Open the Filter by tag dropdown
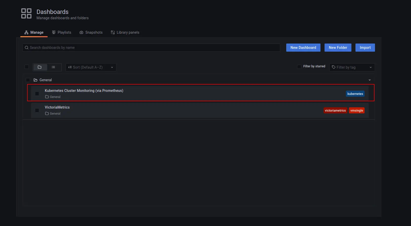 pos(352,67)
